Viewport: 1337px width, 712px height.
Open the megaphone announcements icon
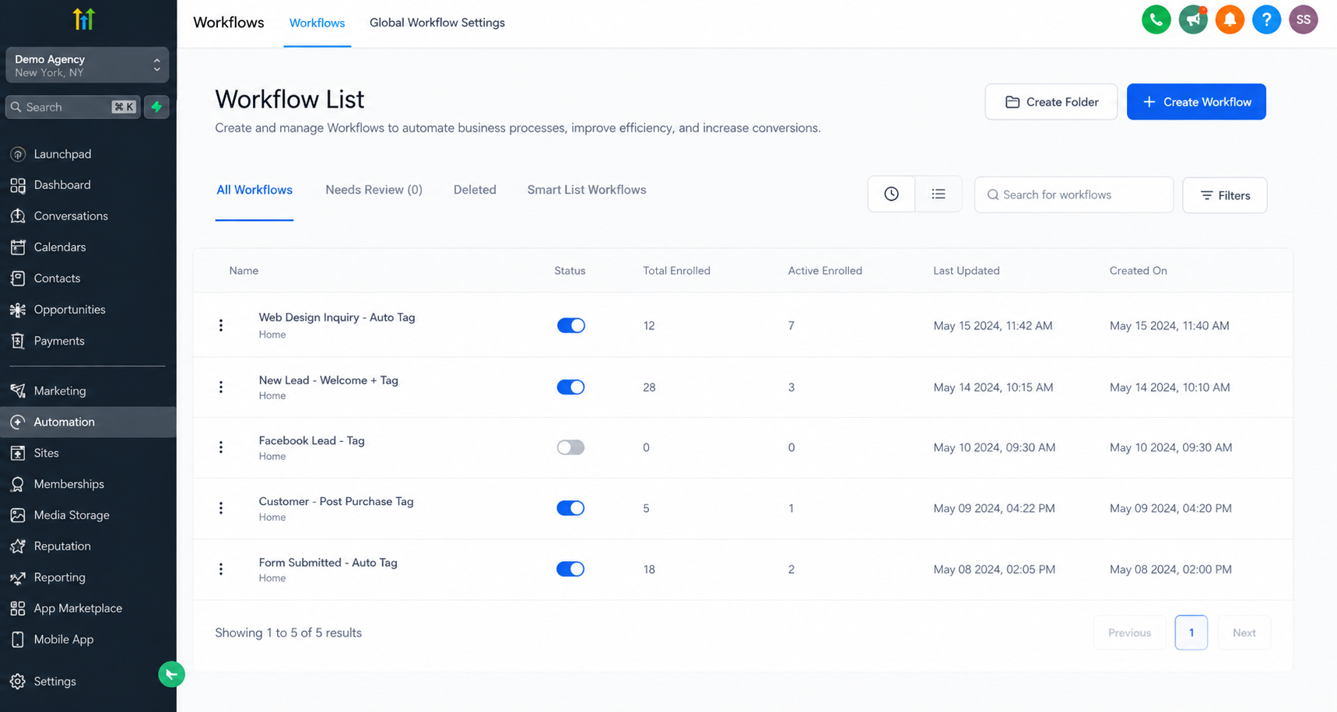(x=1192, y=19)
